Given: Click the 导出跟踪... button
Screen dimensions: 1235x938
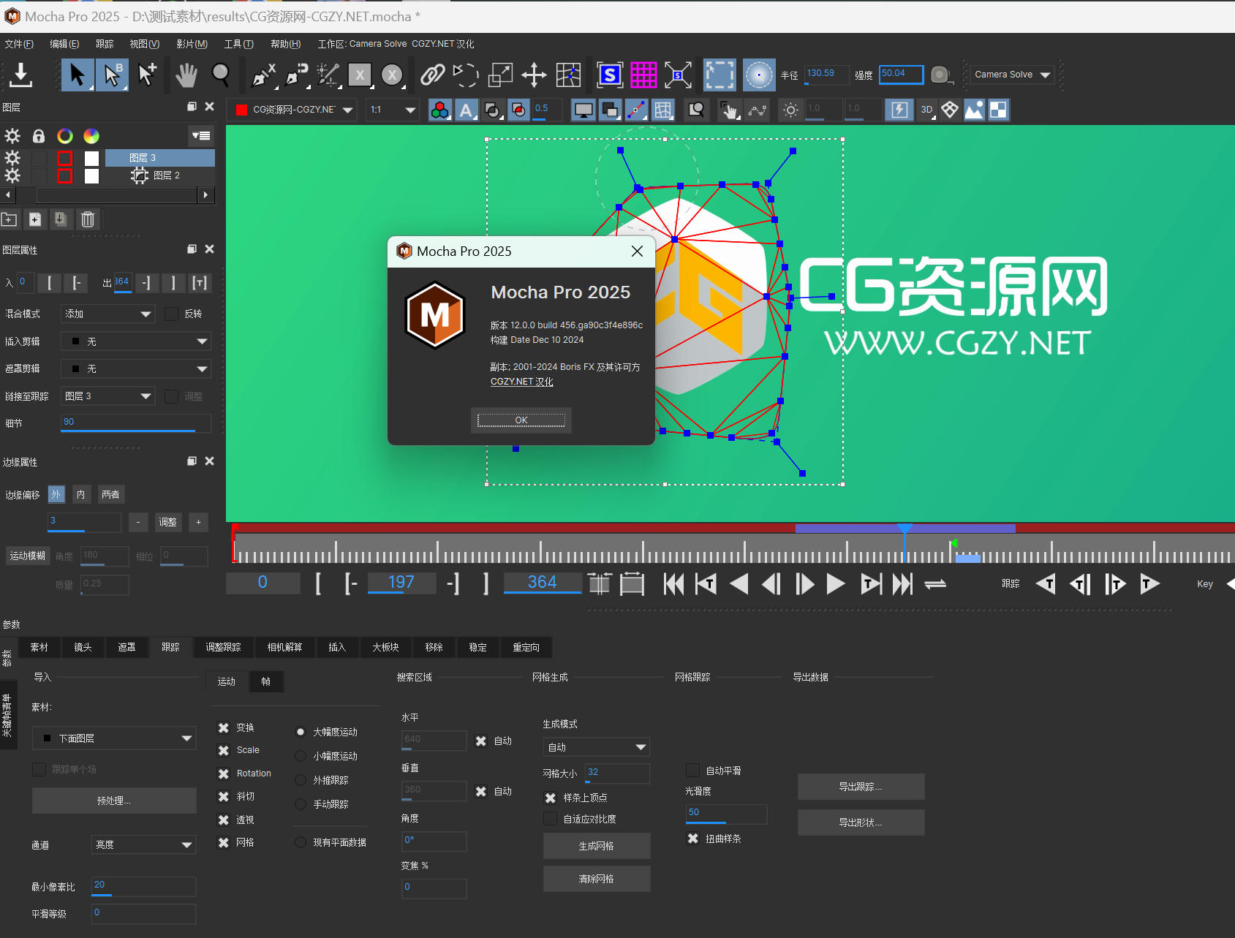Looking at the screenshot, I should click(x=861, y=787).
